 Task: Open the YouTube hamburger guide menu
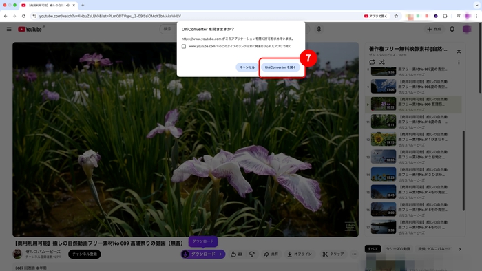(9, 29)
